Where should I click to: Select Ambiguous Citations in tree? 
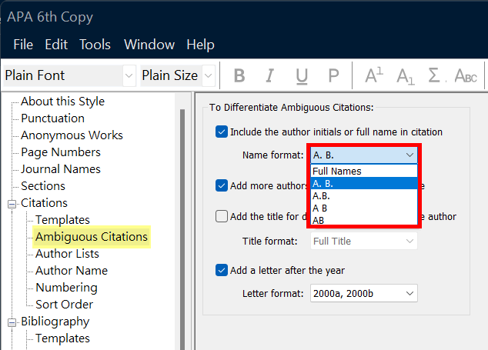click(x=92, y=237)
